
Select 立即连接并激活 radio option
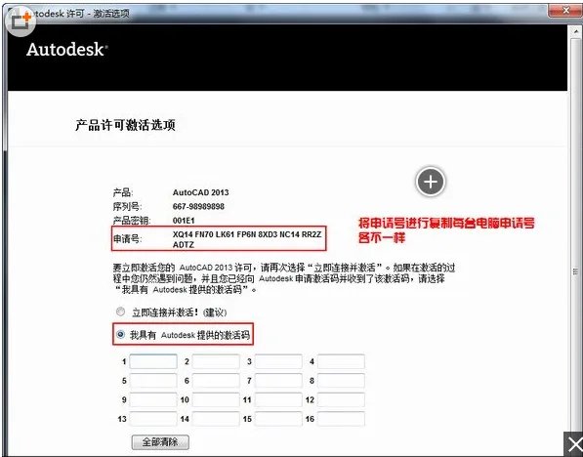120,312
